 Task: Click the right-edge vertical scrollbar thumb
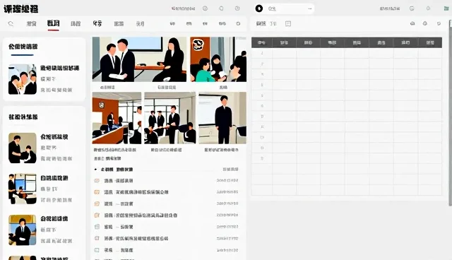[x=451, y=112]
